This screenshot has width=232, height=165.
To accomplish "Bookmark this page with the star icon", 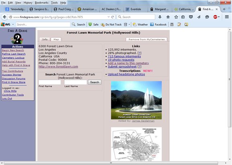I will (x=176, y=17).
